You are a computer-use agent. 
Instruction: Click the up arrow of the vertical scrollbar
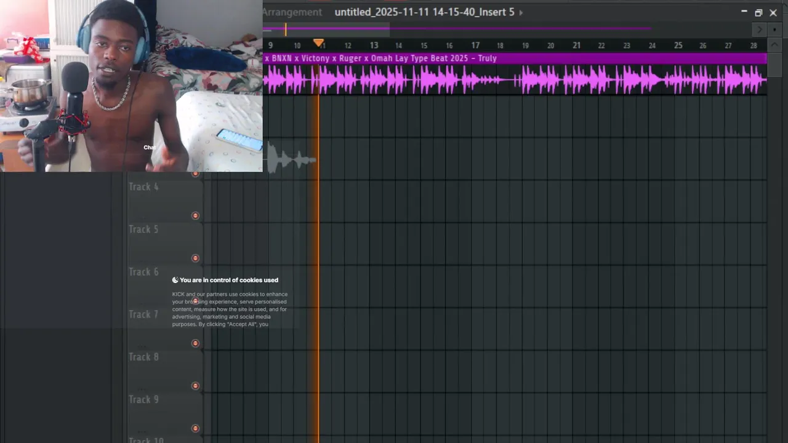pos(775,45)
